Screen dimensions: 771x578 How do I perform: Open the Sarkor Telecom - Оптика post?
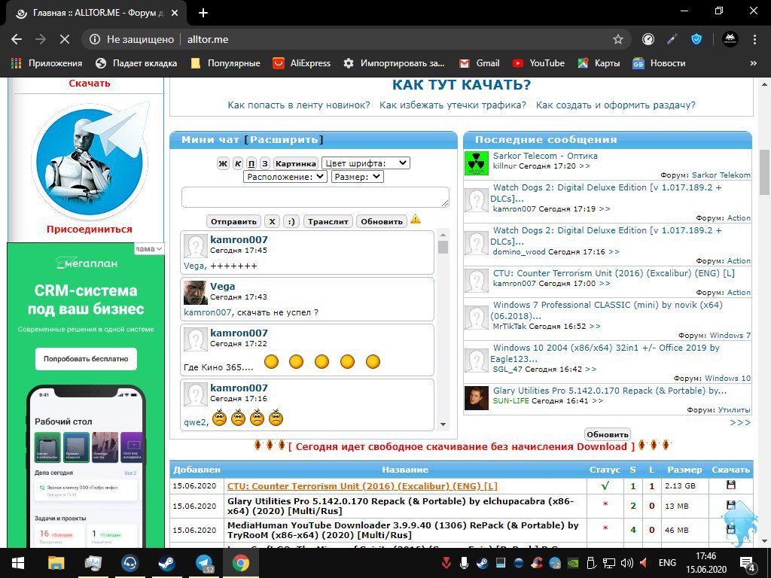[x=545, y=156]
